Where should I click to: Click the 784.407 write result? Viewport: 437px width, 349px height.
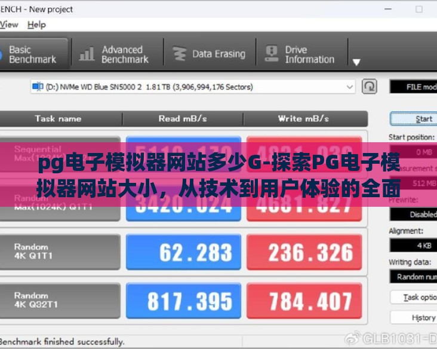pyautogui.click(x=304, y=301)
